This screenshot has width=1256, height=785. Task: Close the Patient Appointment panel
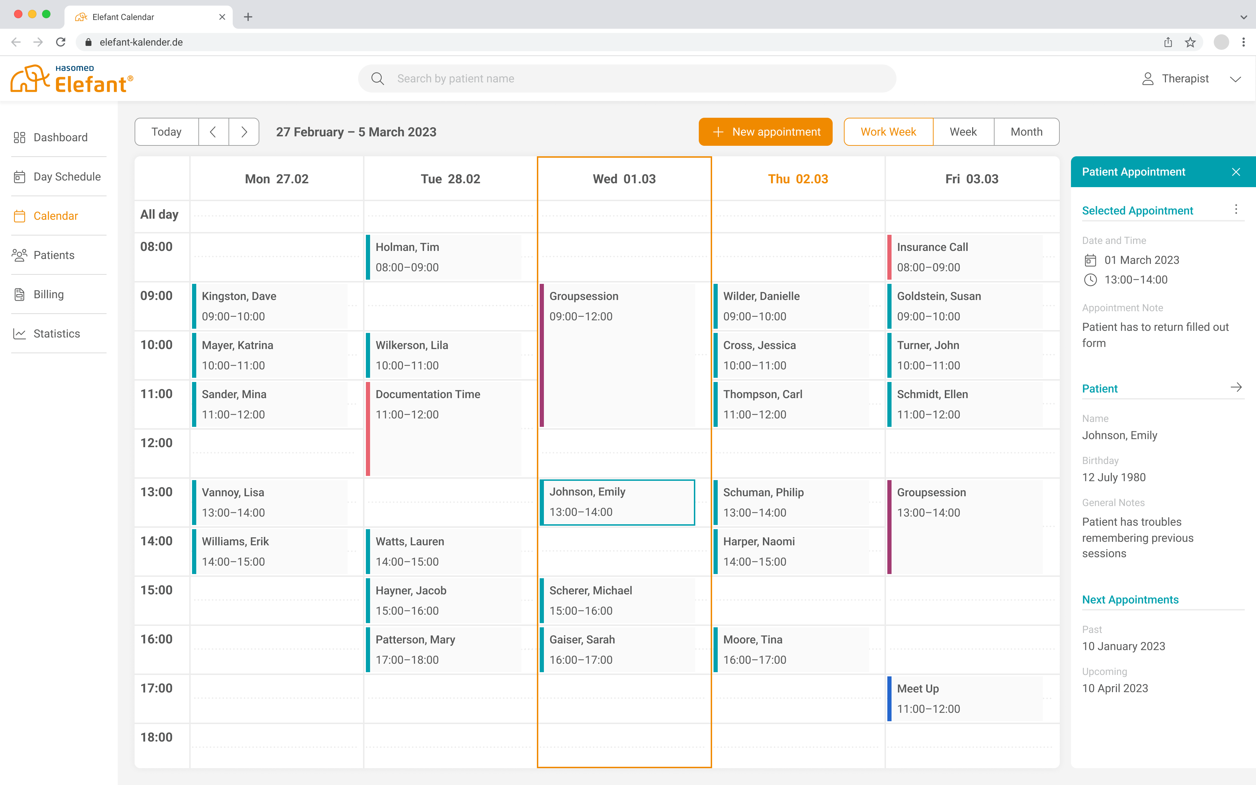[1236, 172]
